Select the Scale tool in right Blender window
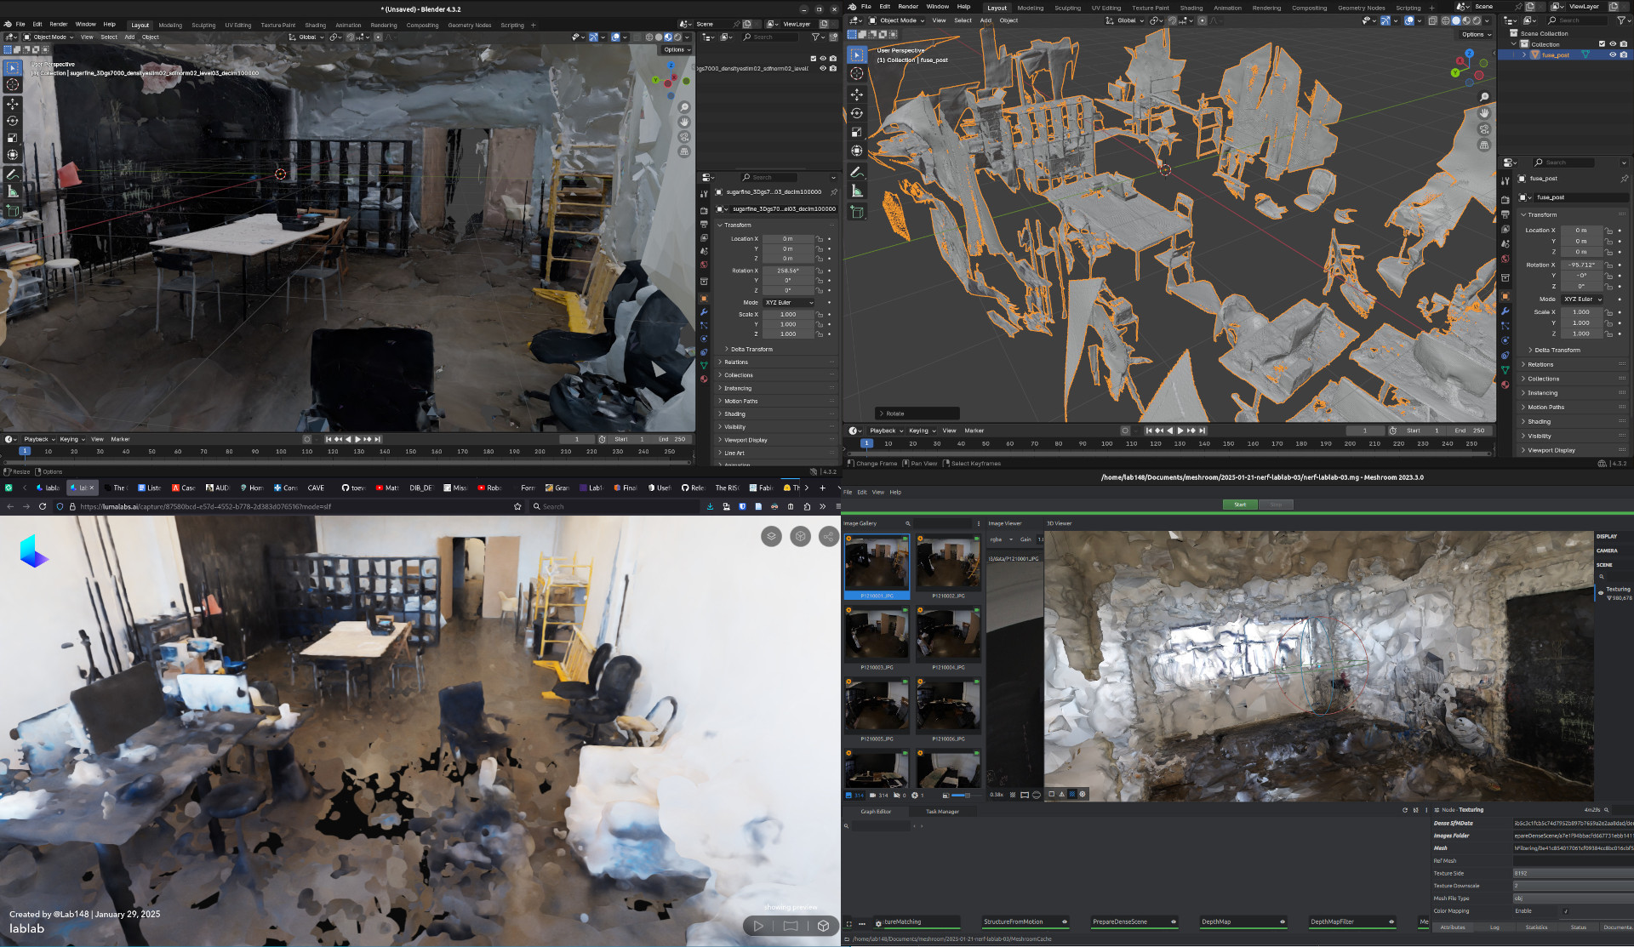Image resolution: width=1634 pixels, height=947 pixels. pos(857,132)
